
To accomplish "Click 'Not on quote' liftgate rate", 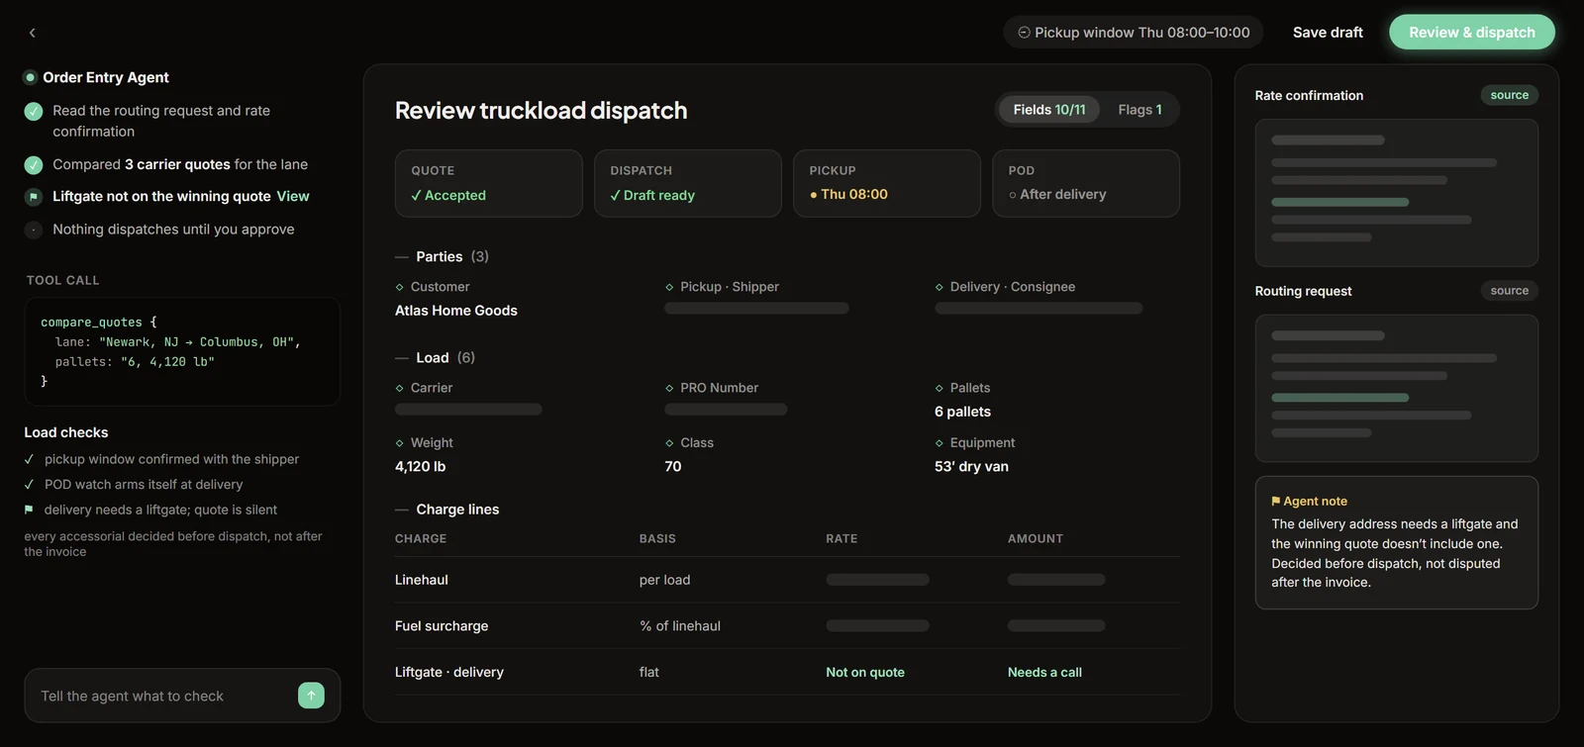I will click(865, 672).
